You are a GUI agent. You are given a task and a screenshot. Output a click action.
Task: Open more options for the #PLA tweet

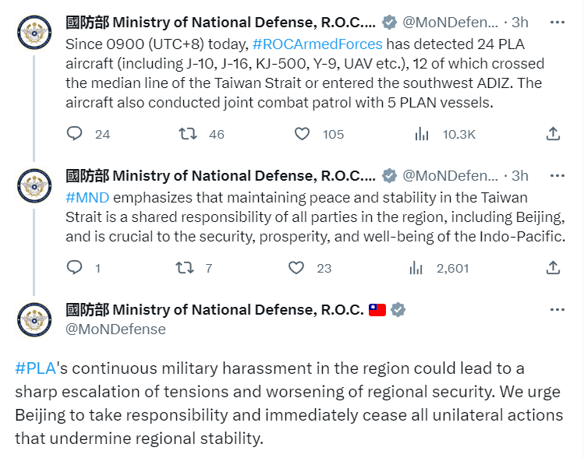pyautogui.click(x=557, y=309)
